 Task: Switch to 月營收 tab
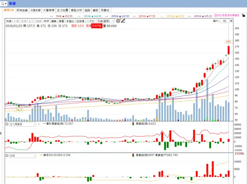[105, 10]
